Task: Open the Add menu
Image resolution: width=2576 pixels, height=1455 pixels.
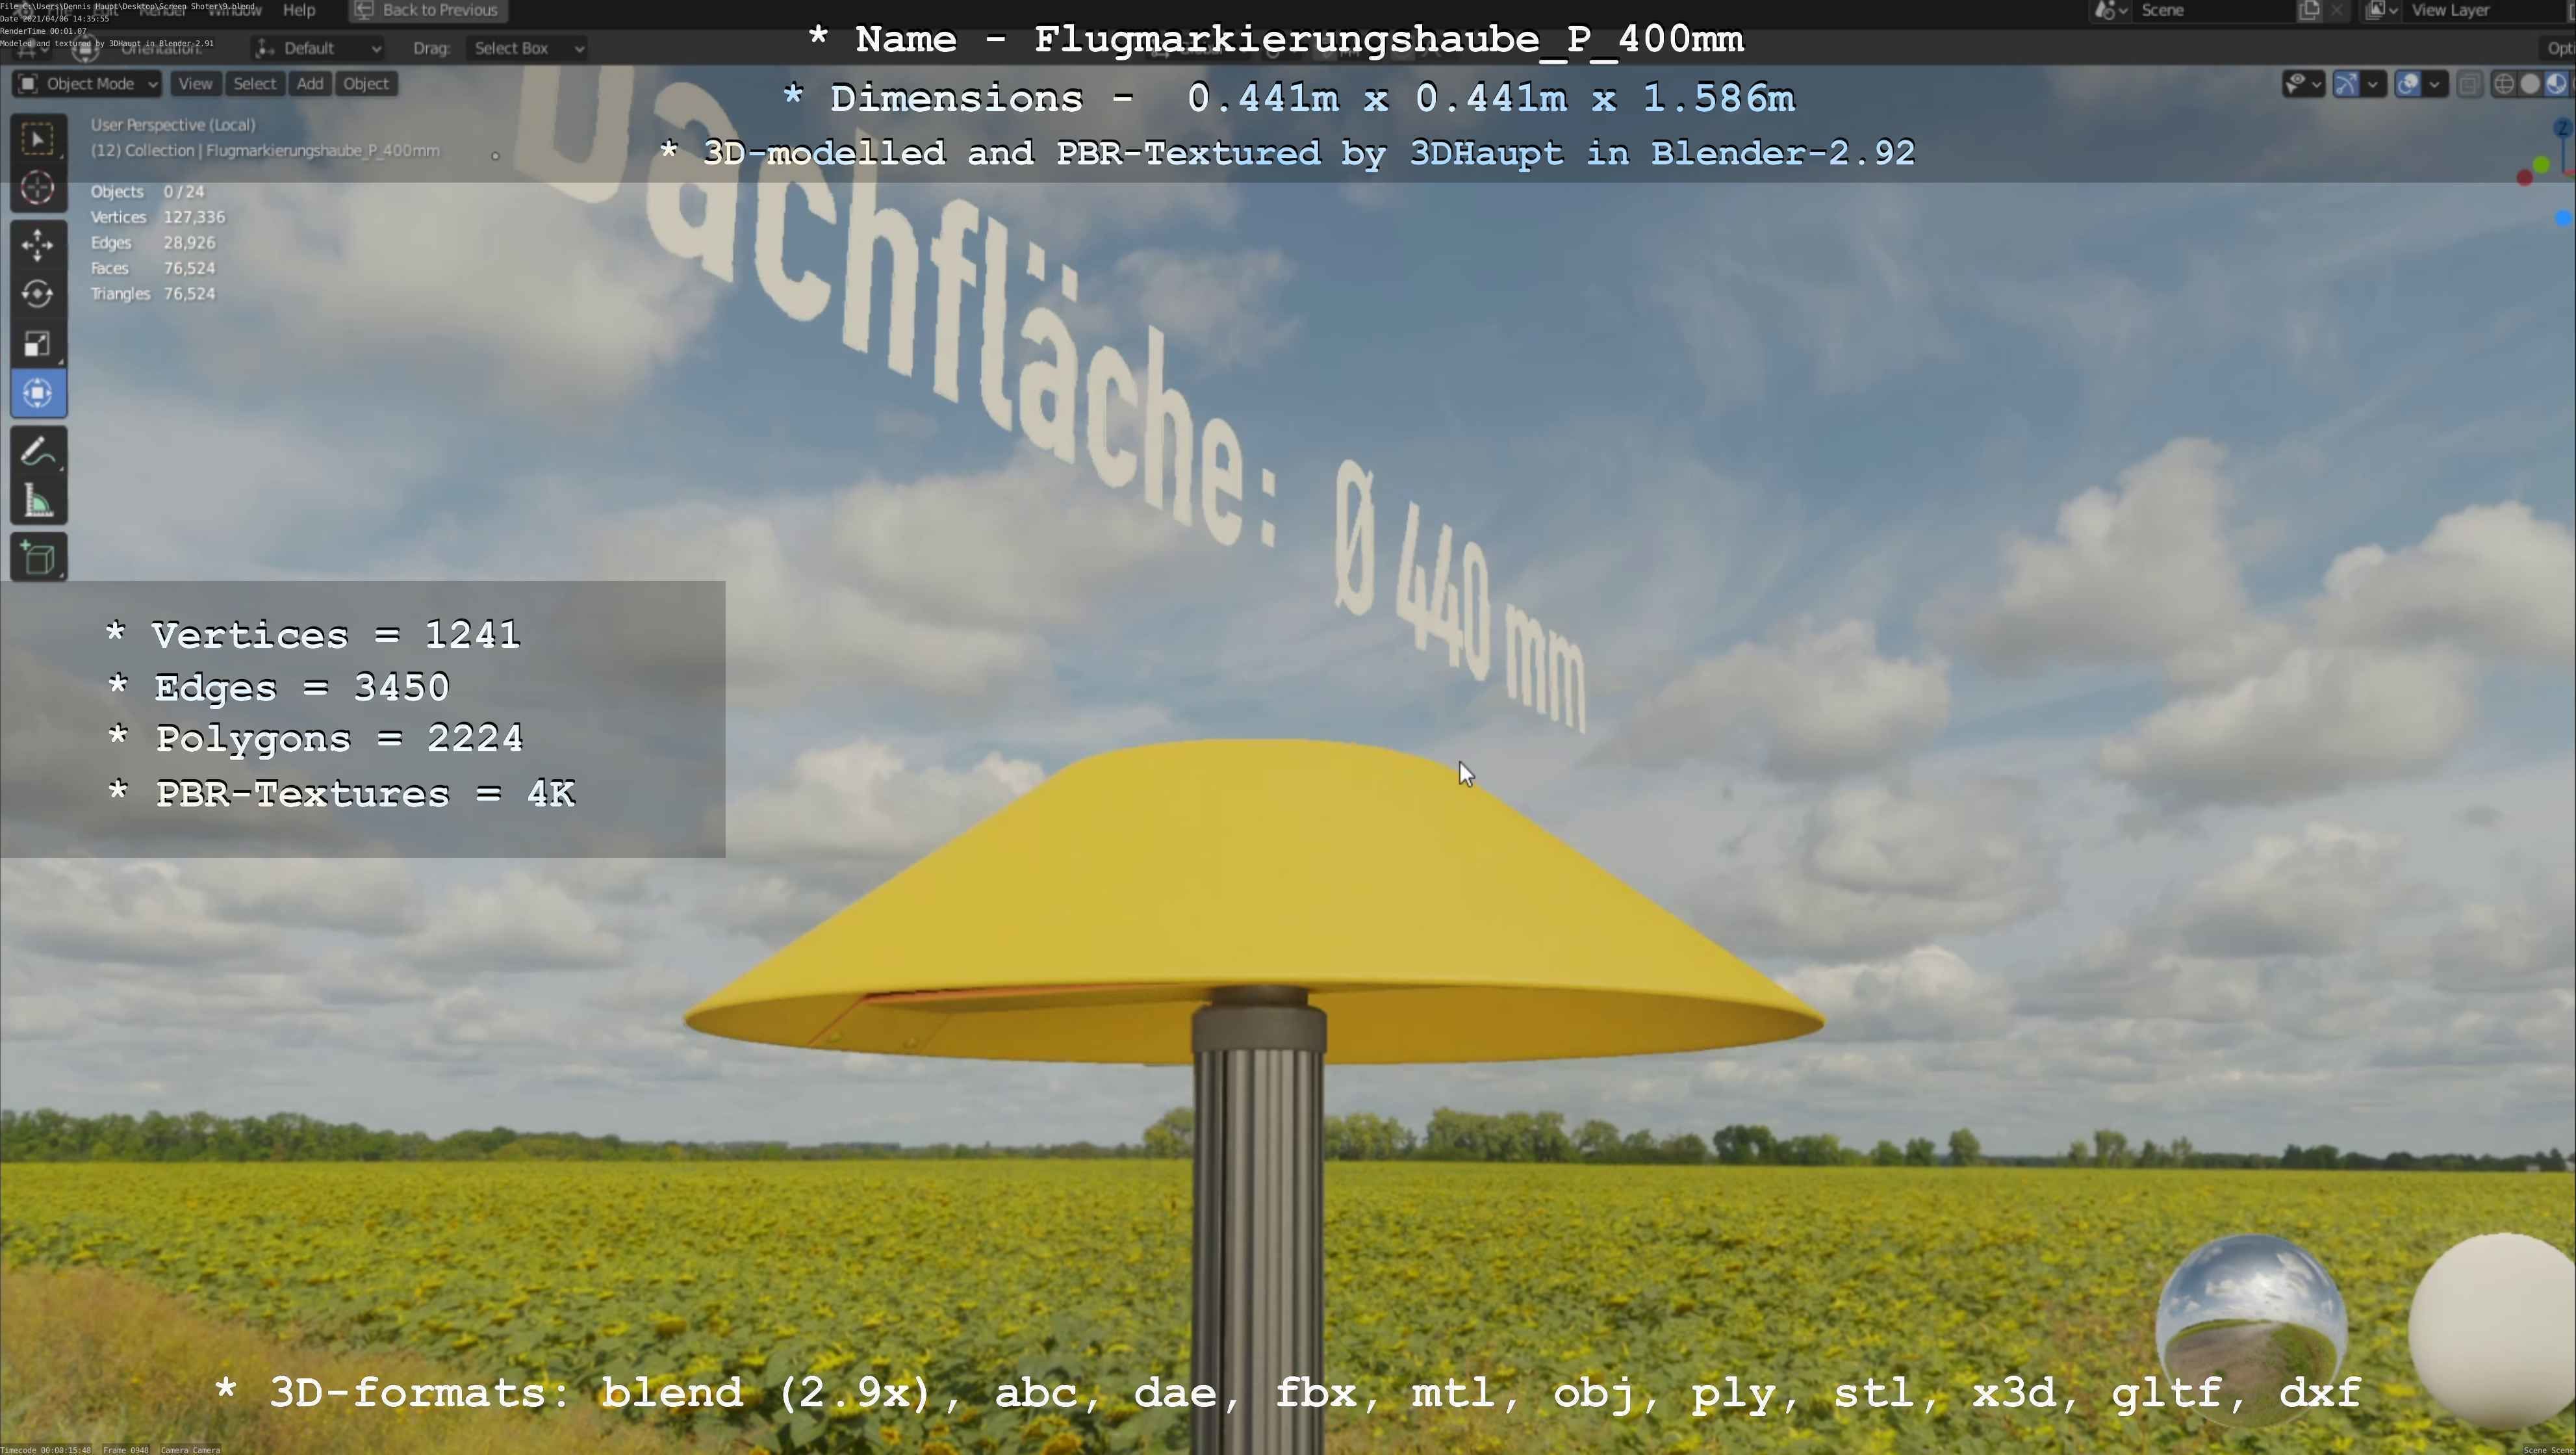Action: tap(310, 84)
